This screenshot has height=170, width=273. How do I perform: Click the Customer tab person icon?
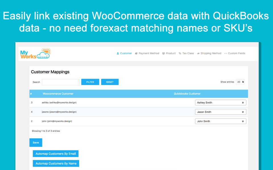[x=118, y=53]
